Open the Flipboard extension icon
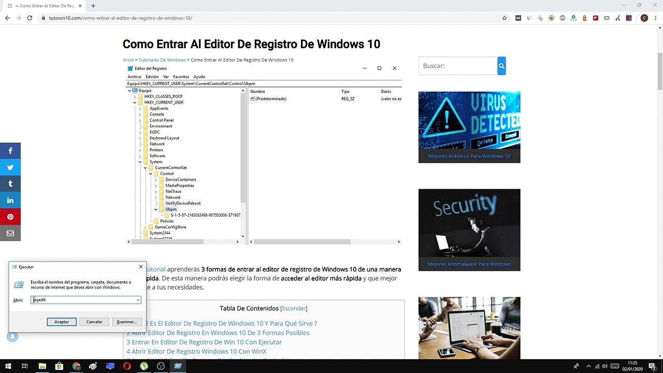The image size is (663, 373). 596,18
